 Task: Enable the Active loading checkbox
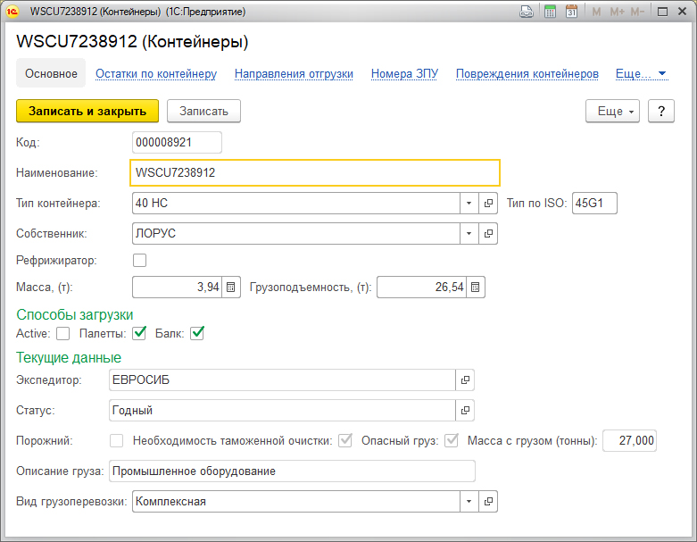tap(63, 333)
